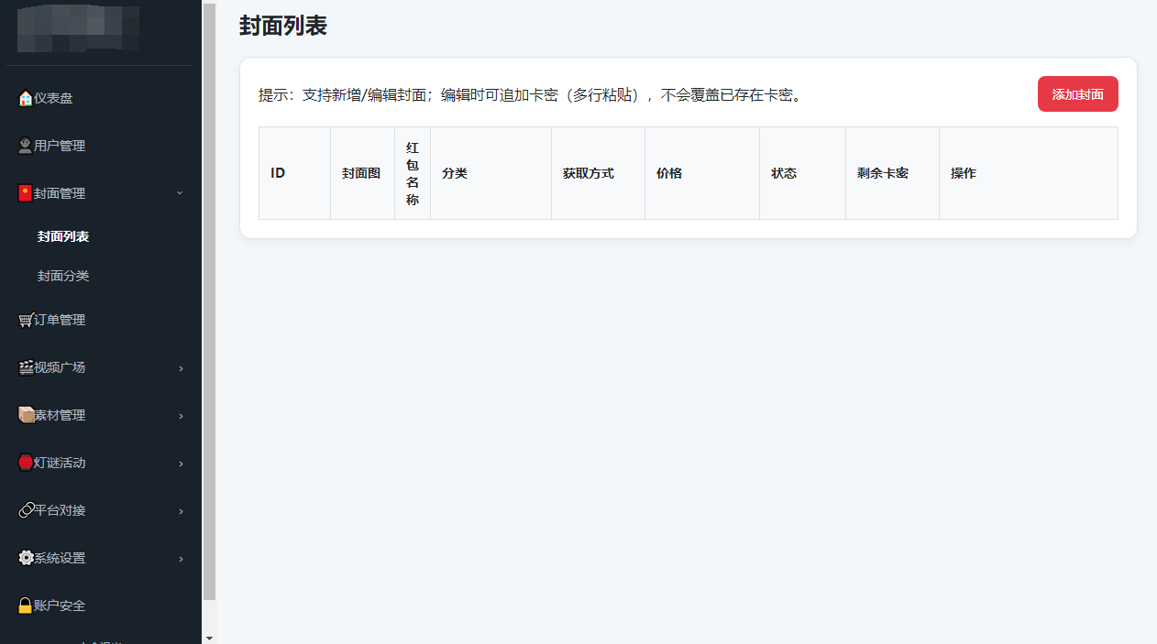Image resolution: width=1157 pixels, height=644 pixels.
Task: Open 订单管理 from the sidebar
Action: click(x=60, y=320)
